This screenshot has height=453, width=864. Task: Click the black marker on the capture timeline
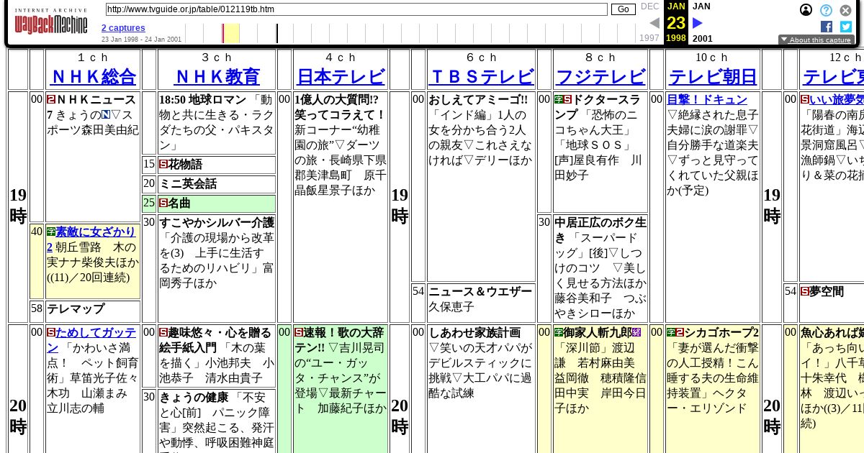coord(277,33)
